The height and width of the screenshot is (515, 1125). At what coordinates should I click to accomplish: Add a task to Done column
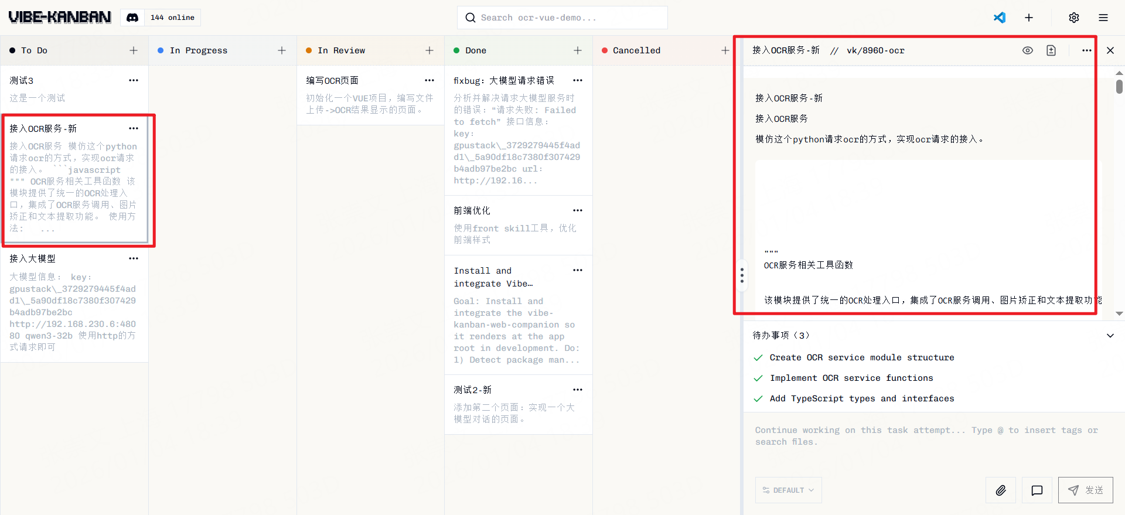pos(578,50)
